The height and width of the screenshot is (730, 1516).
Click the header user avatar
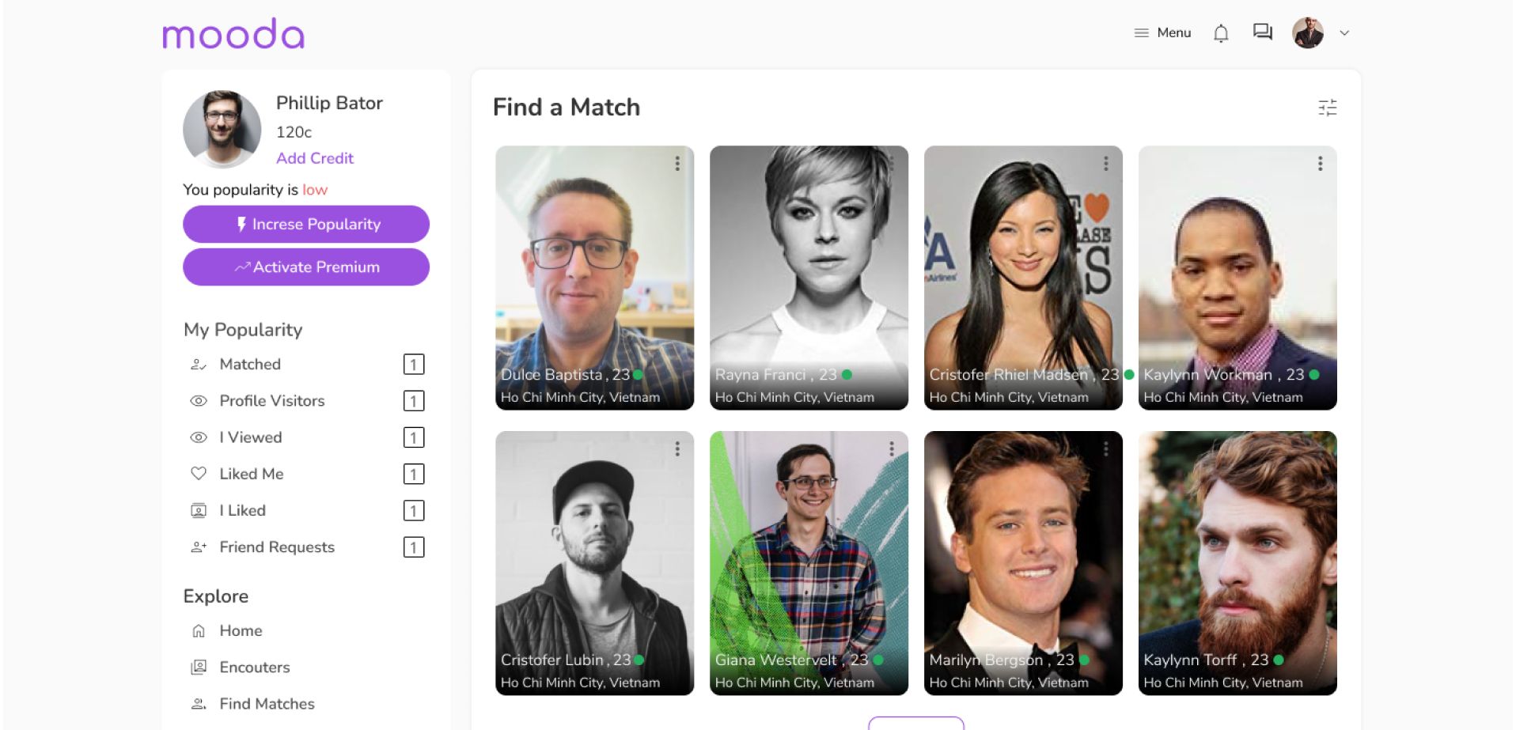click(1308, 33)
